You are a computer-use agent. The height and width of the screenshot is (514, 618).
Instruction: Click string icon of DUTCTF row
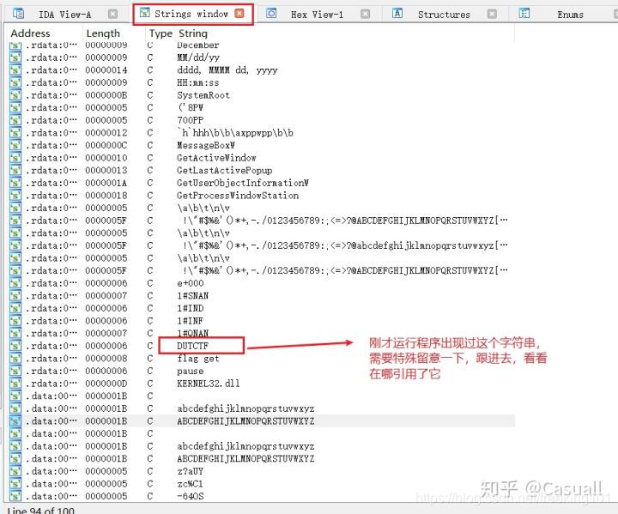[15, 346]
